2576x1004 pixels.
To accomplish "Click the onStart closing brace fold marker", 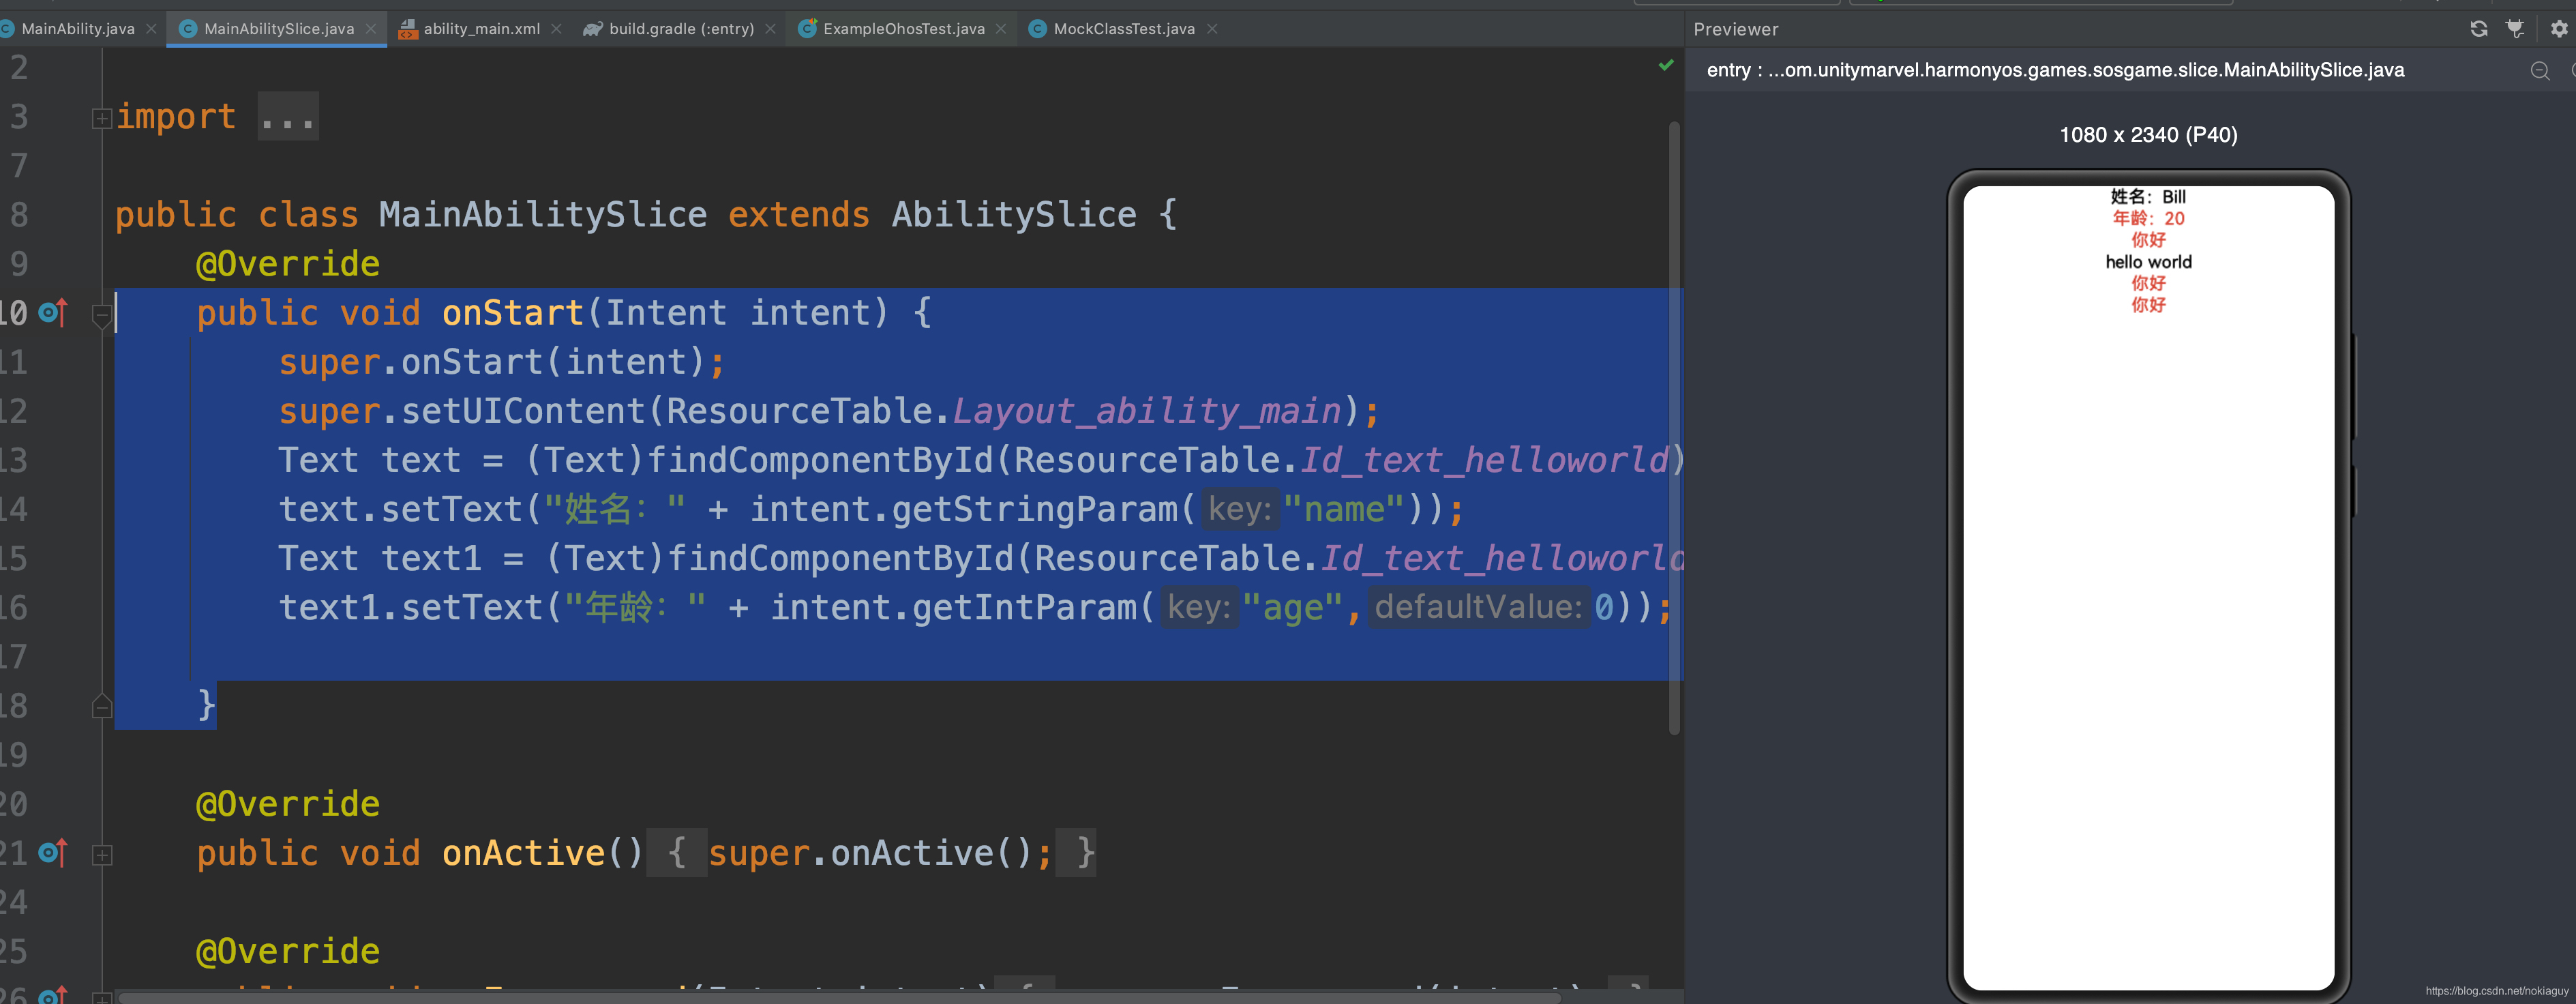I will pos(101,706).
